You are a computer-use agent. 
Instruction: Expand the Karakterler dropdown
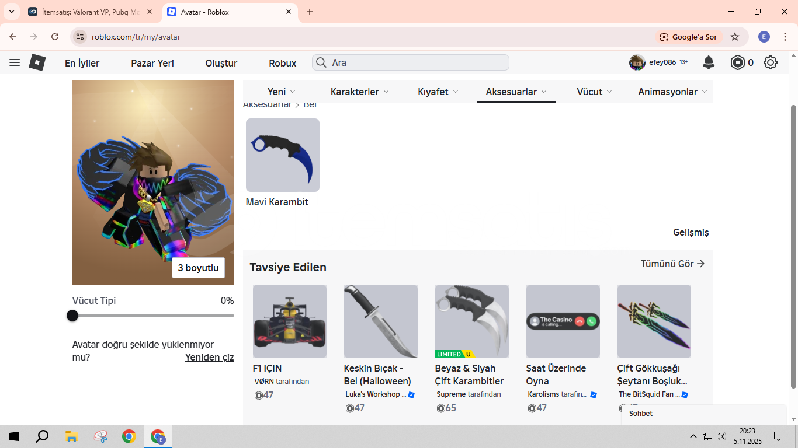click(360, 92)
